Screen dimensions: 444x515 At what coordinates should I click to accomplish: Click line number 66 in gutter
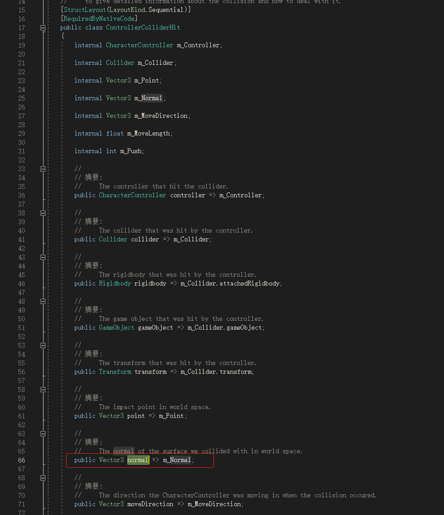coord(22,460)
